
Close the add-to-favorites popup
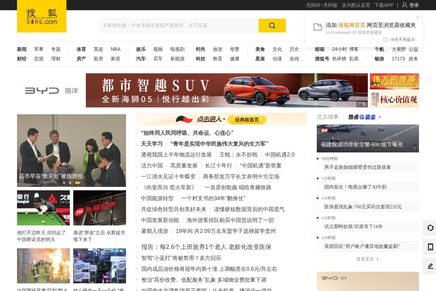tap(418, 17)
